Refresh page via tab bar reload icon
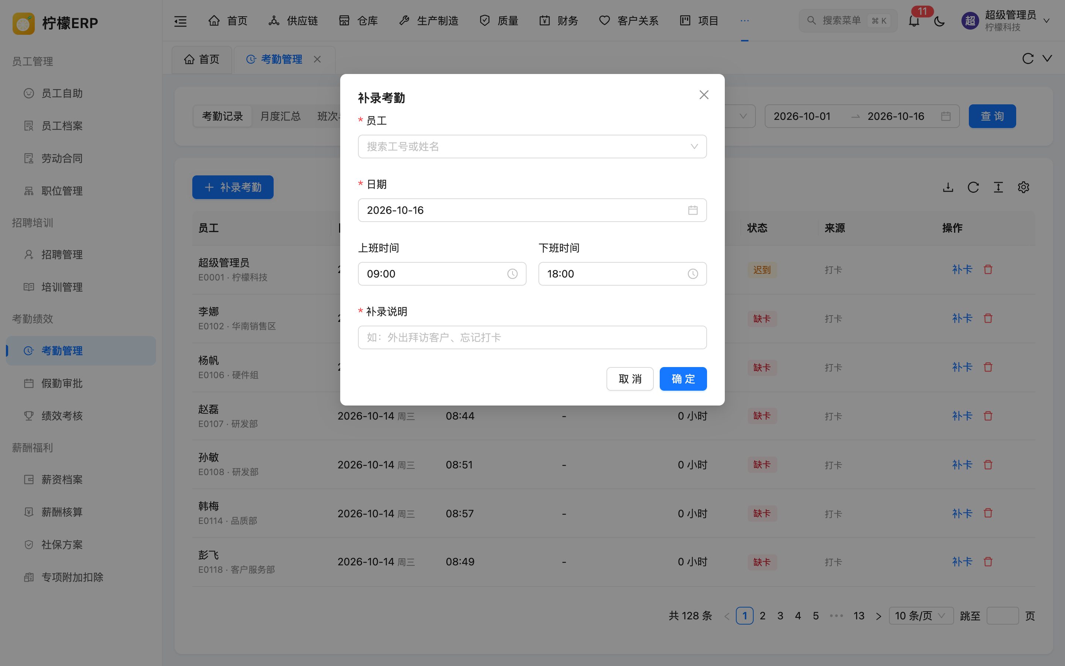Image resolution: width=1065 pixels, height=666 pixels. (1028, 58)
